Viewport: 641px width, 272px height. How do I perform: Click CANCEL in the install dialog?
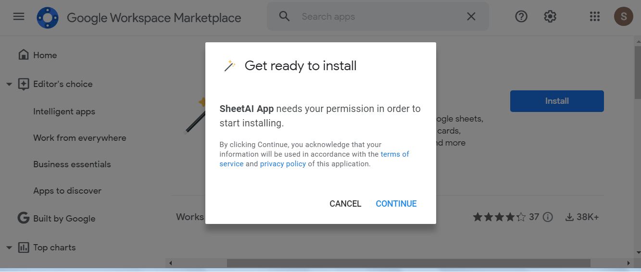(345, 204)
